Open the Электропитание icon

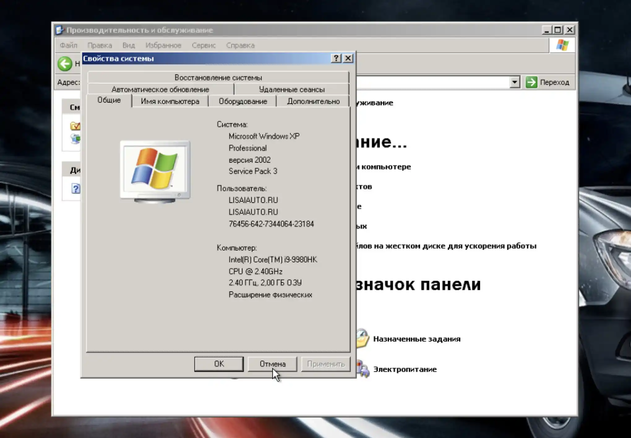click(x=363, y=369)
